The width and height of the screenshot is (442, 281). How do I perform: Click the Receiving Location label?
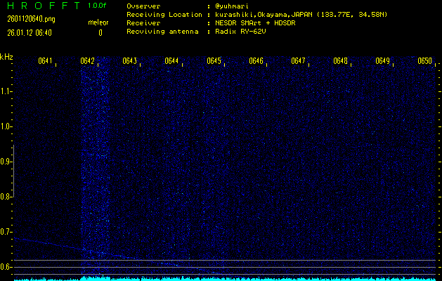click(164, 15)
